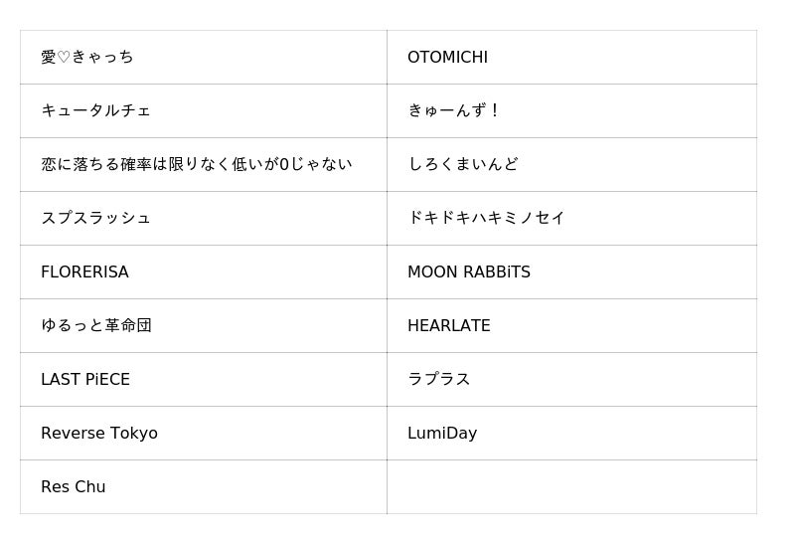This screenshot has width=795, height=544.
Task: Select the MOON RABBiTS cell
Action: point(468,272)
